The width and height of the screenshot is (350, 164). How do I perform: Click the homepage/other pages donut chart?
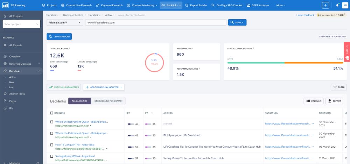[154, 63]
